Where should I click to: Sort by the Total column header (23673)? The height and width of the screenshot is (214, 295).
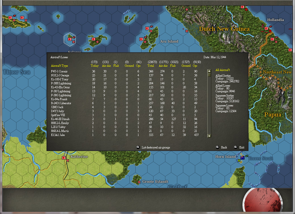pos(151,66)
